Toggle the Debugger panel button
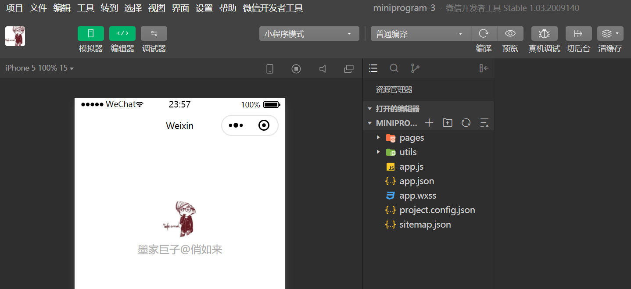The height and width of the screenshot is (289, 631). tap(154, 33)
